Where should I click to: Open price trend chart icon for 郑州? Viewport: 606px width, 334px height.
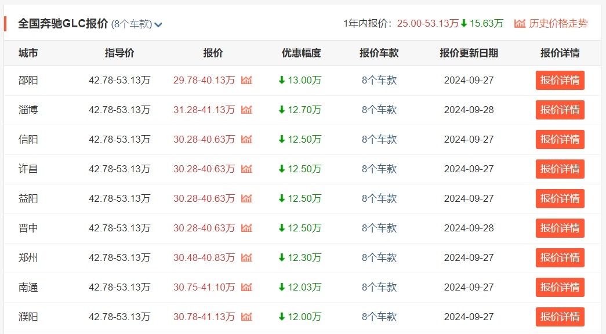(x=246, y=257)
